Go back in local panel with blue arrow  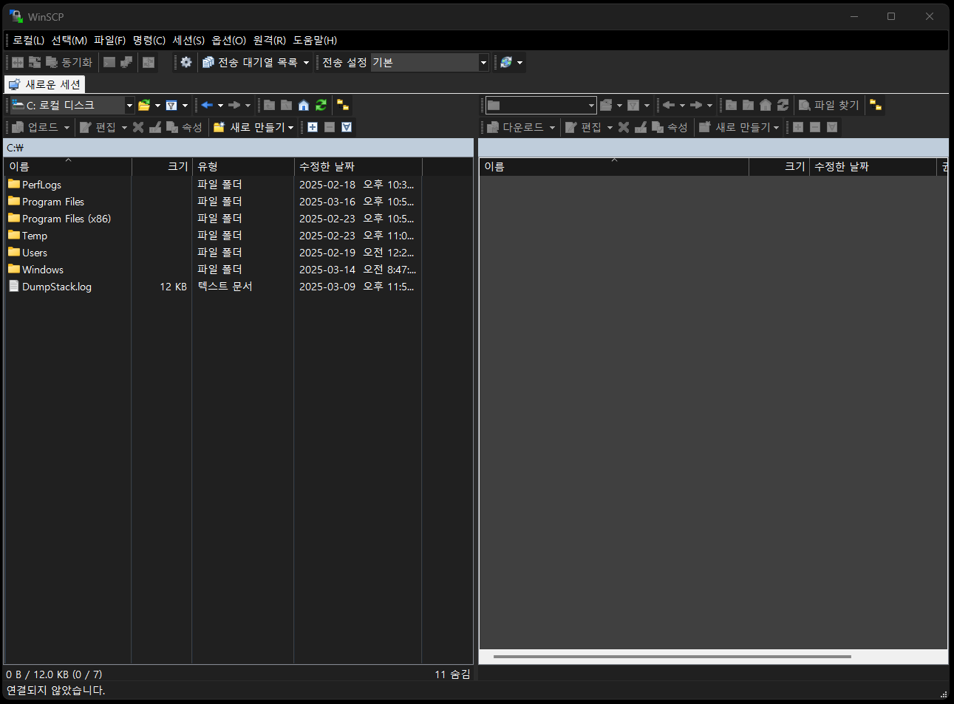tap(207, 106)
